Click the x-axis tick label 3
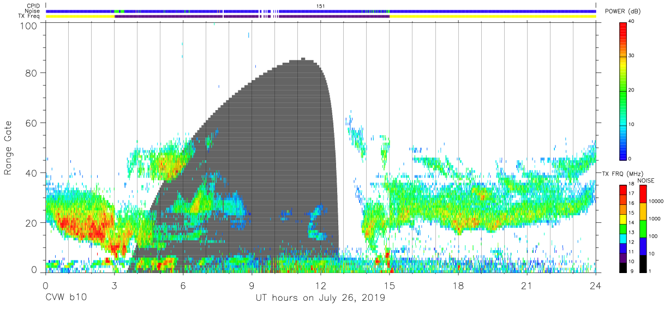This screenshot has width=670, height=309. pyautogui.click(x=114, y=285)
